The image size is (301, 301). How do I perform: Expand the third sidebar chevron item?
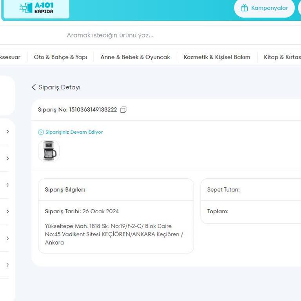(x=7, y=185)
